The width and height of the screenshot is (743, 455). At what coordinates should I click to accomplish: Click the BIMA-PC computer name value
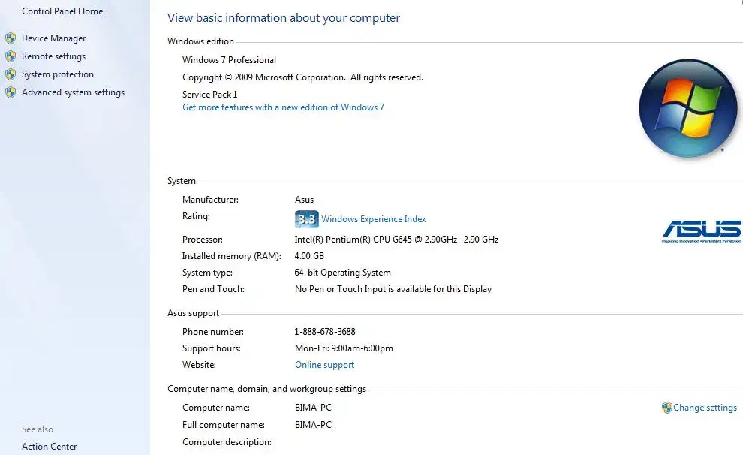point(313,408)
